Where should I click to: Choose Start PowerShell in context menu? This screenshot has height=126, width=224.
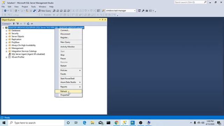click(69, 78)
